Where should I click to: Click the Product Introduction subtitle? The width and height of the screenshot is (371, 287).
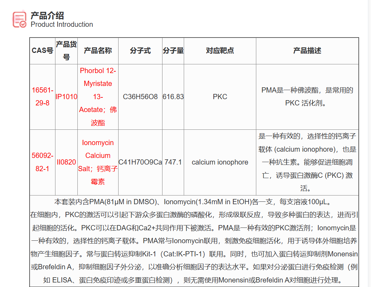[62, 25]
